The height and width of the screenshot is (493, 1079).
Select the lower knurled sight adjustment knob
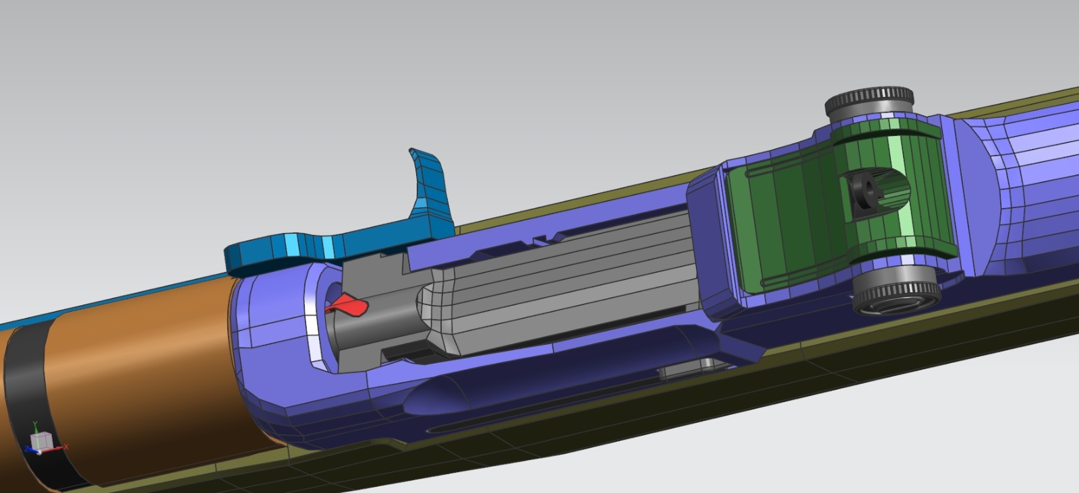896,295
